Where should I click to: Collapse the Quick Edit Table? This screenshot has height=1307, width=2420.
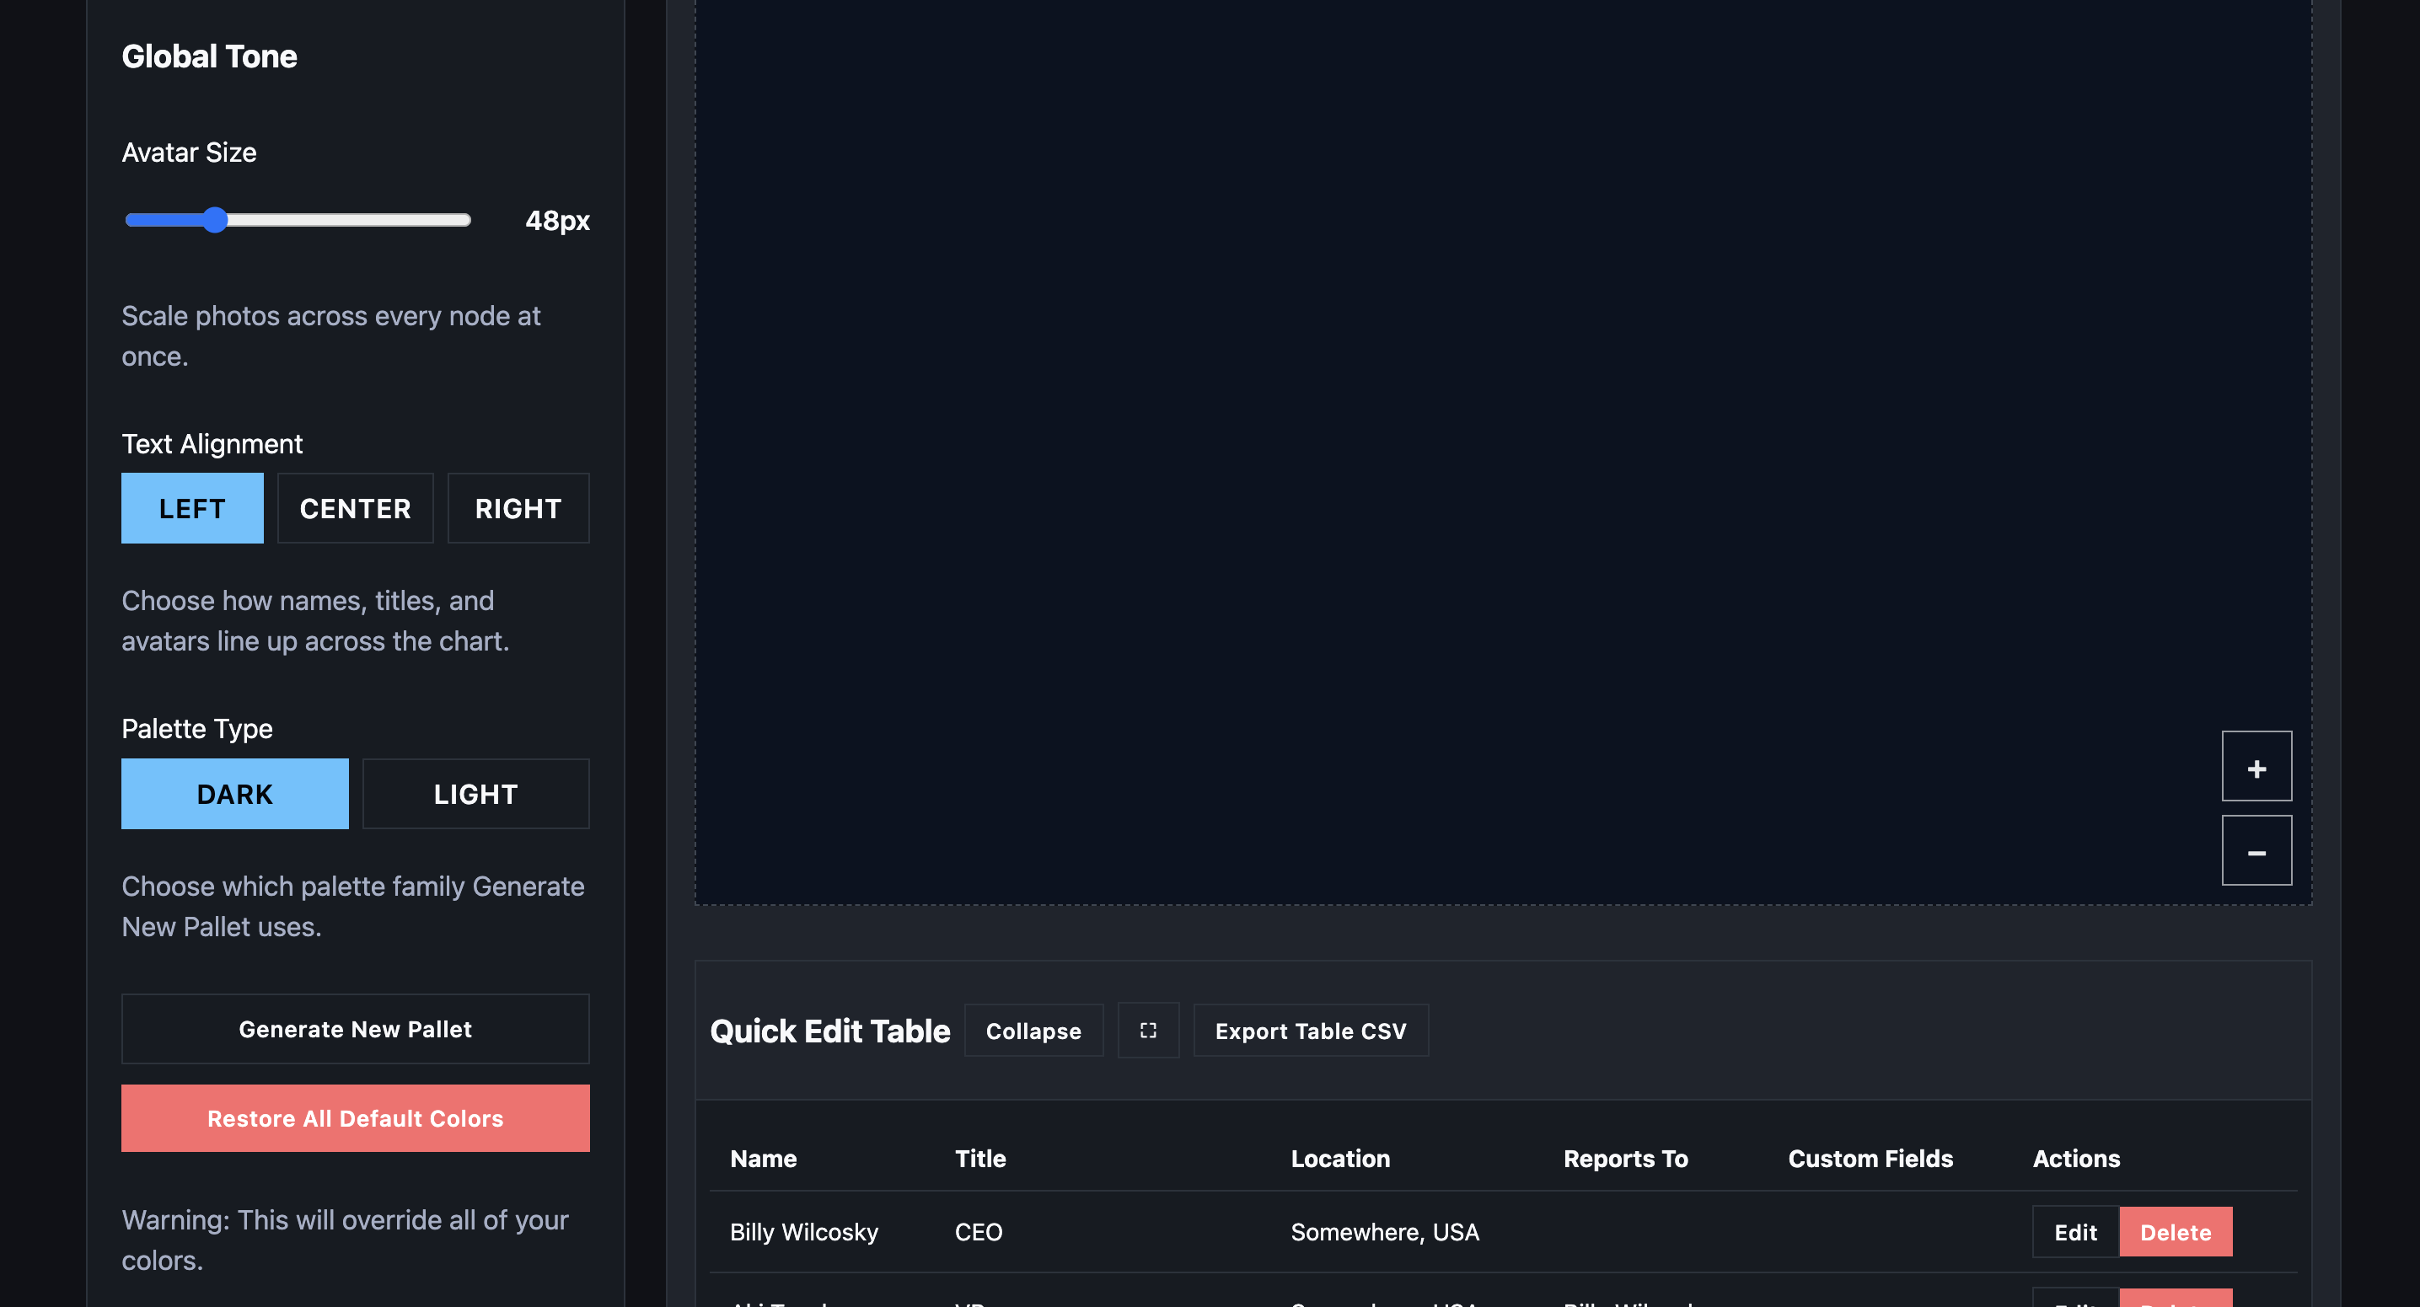[x=1033, y=1030]
